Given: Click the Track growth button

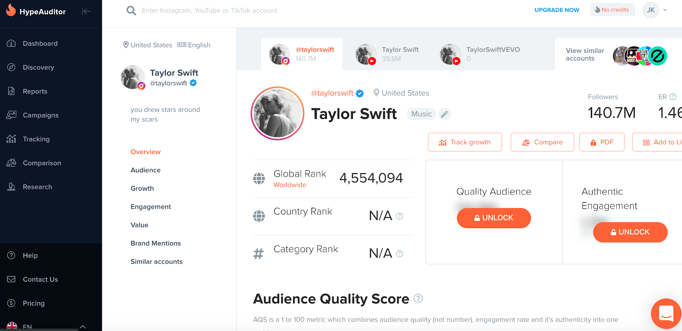Looking at the screenshot, I should [465, 142].
